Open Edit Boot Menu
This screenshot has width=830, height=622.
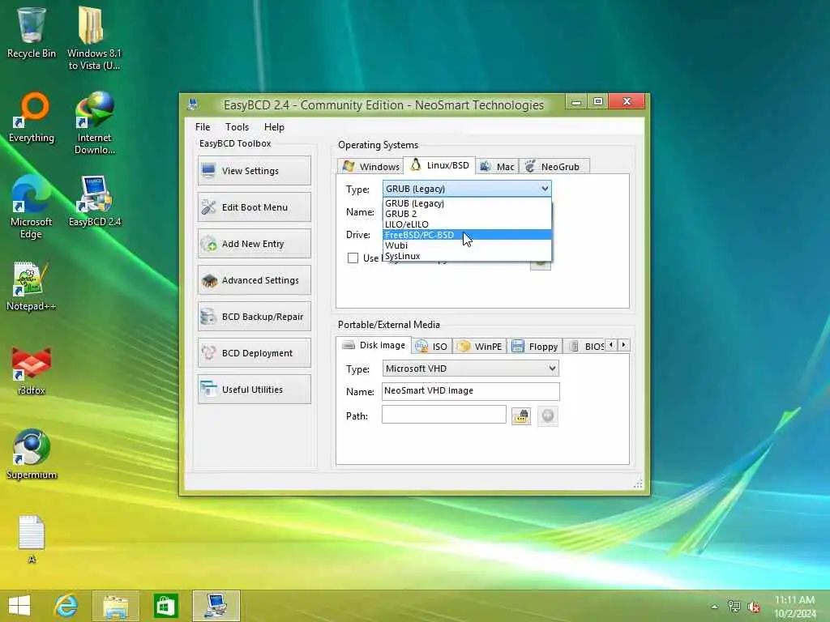pos(254,207)
